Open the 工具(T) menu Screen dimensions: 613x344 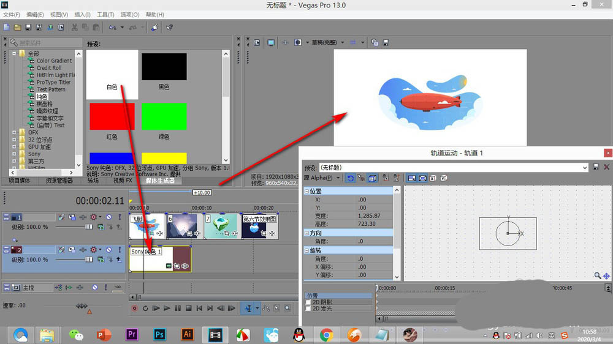pos(105,15)
